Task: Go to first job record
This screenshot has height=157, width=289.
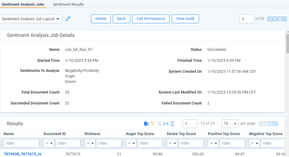Action: pos(270,19)
